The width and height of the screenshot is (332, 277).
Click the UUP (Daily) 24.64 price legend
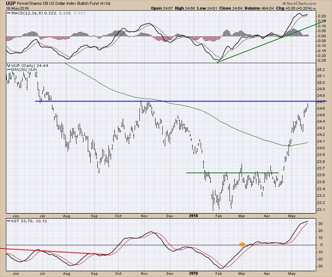(x=28, y=66)
